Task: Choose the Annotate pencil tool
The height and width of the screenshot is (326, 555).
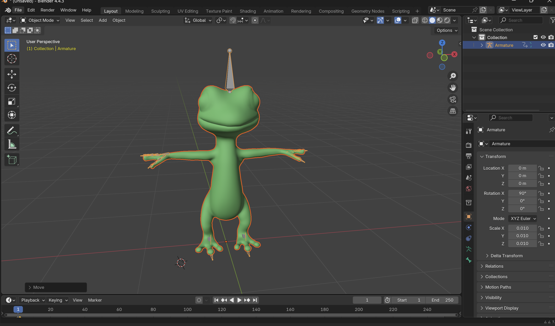Action: [x=12, y=131]
